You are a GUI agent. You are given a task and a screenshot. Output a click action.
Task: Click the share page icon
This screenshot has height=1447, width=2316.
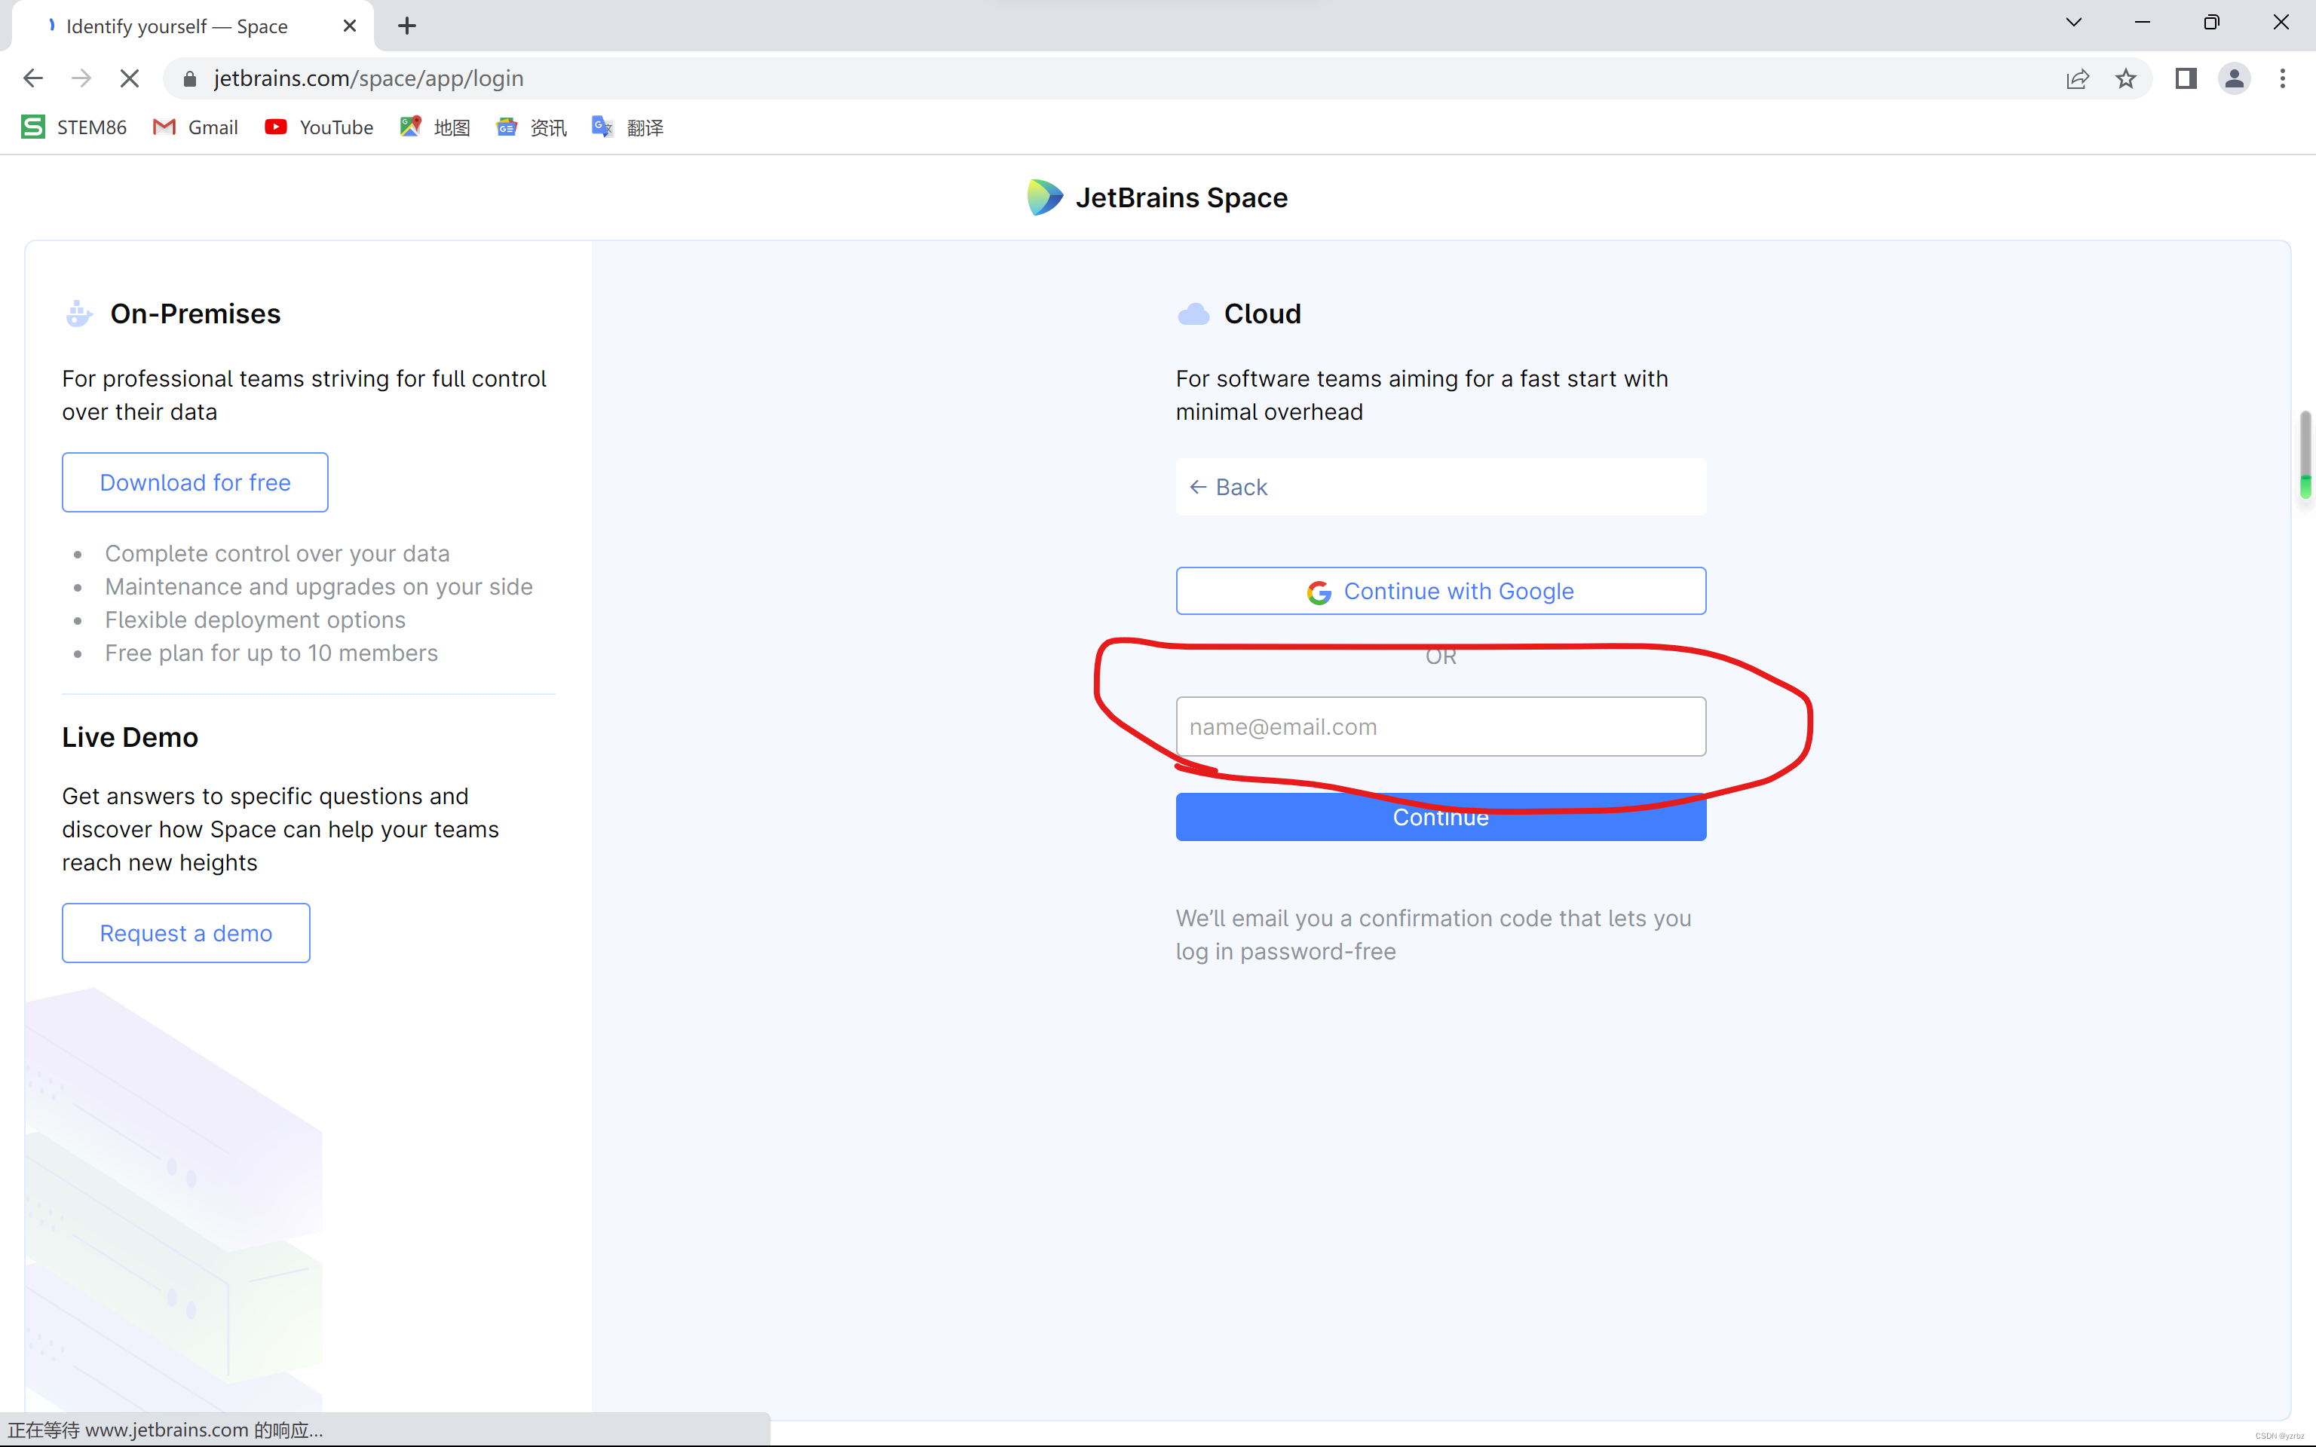2077,78
